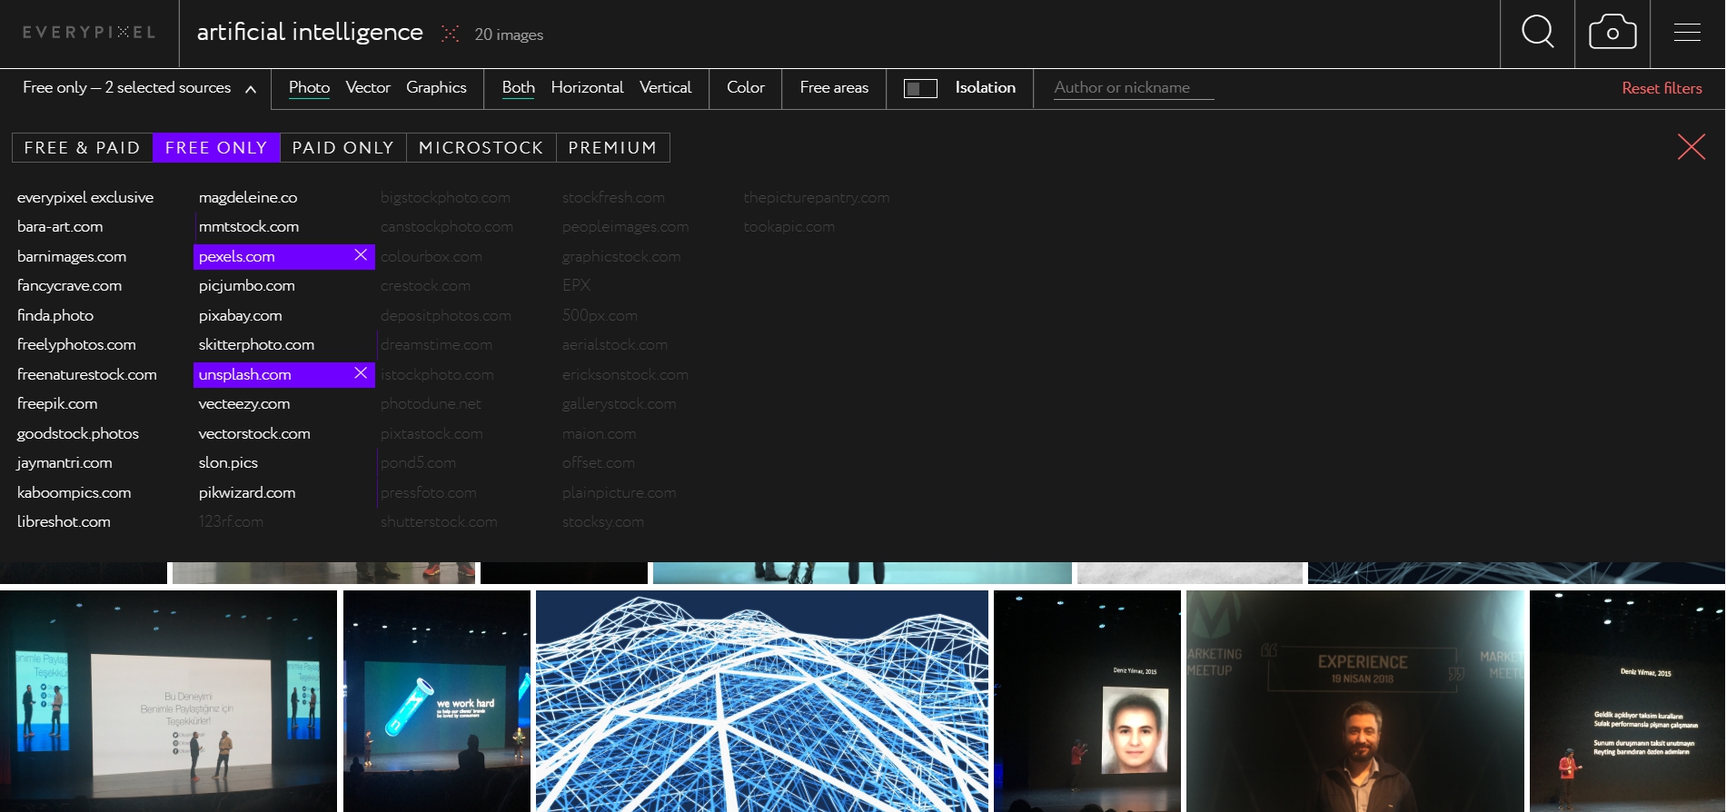
Task: Open the projected face presentation image
Action: (1087, 701)
